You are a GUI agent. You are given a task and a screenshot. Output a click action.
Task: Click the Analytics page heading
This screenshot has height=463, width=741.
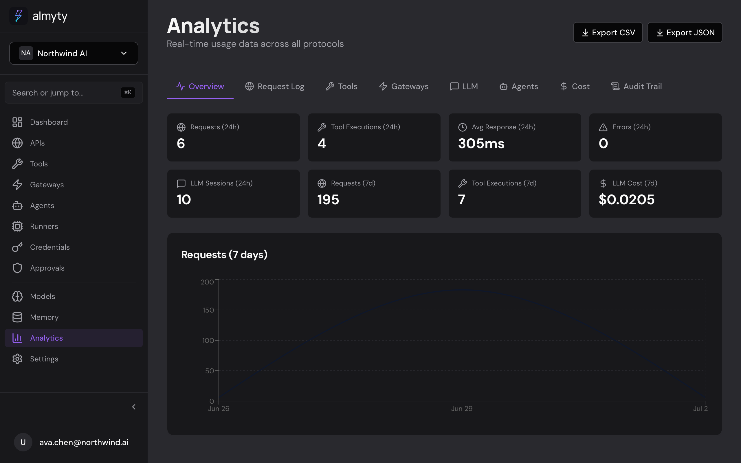pyautogui.click(x=213, y=26)
